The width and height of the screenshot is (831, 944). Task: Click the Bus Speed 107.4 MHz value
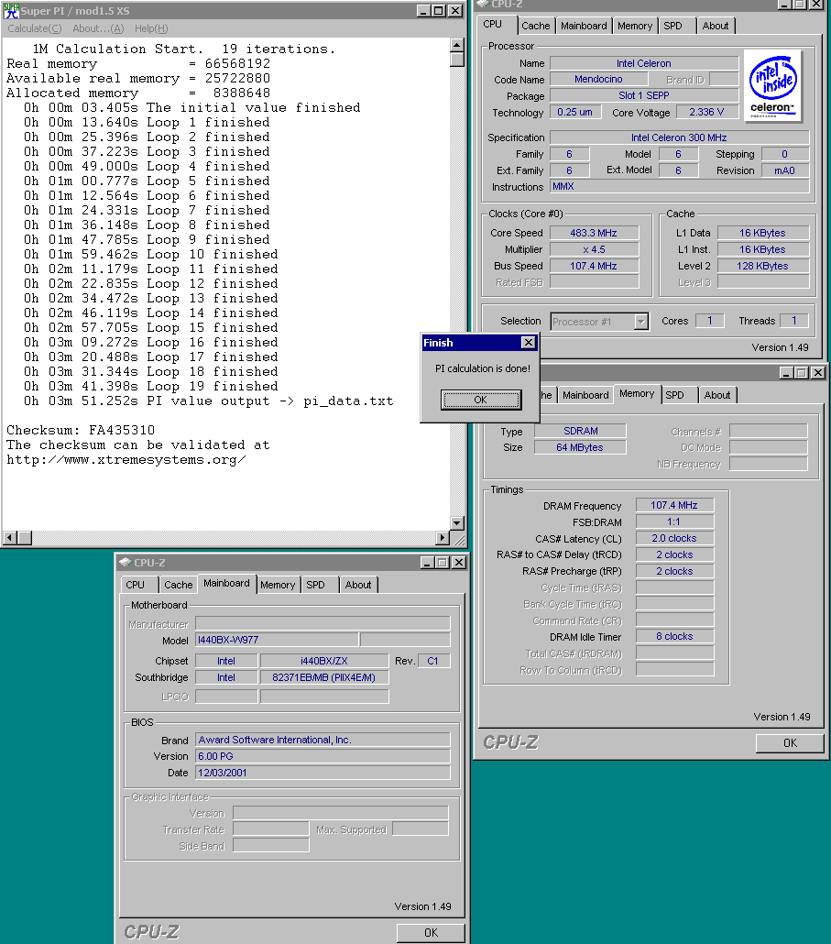click(594, 266)
